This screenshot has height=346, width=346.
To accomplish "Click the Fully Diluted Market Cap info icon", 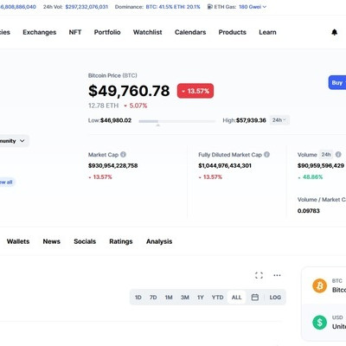I will click(x=266, y=155).
